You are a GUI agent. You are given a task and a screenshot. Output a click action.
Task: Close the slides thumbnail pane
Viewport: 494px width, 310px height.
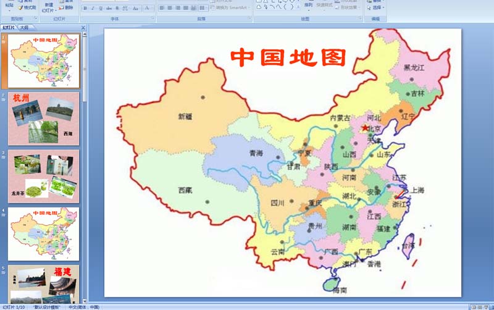click(x=83, y=28)
